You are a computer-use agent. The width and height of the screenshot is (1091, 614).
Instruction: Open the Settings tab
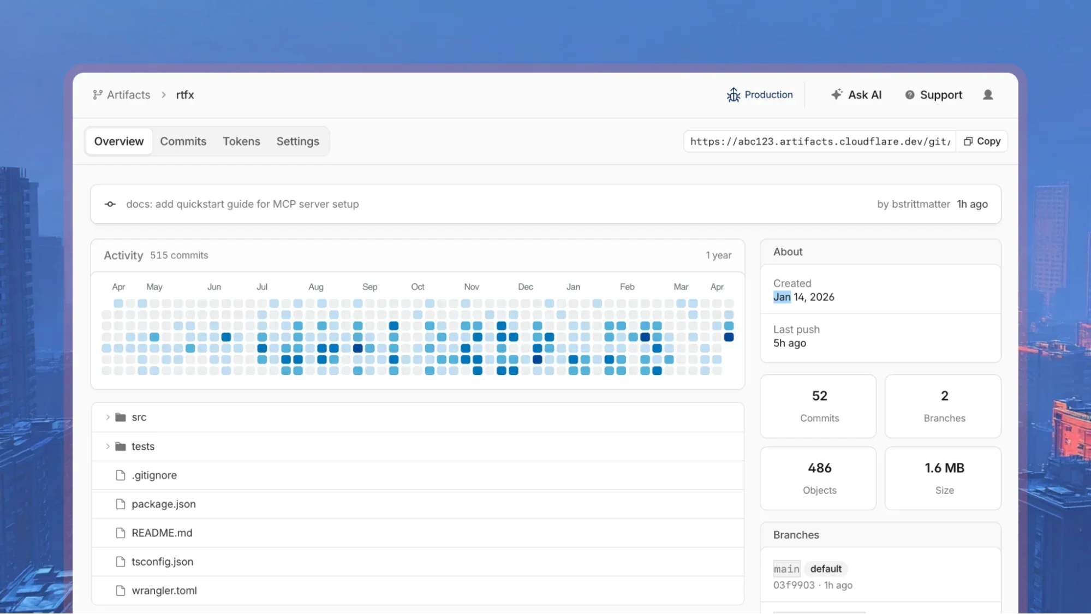tap(297, 141)
